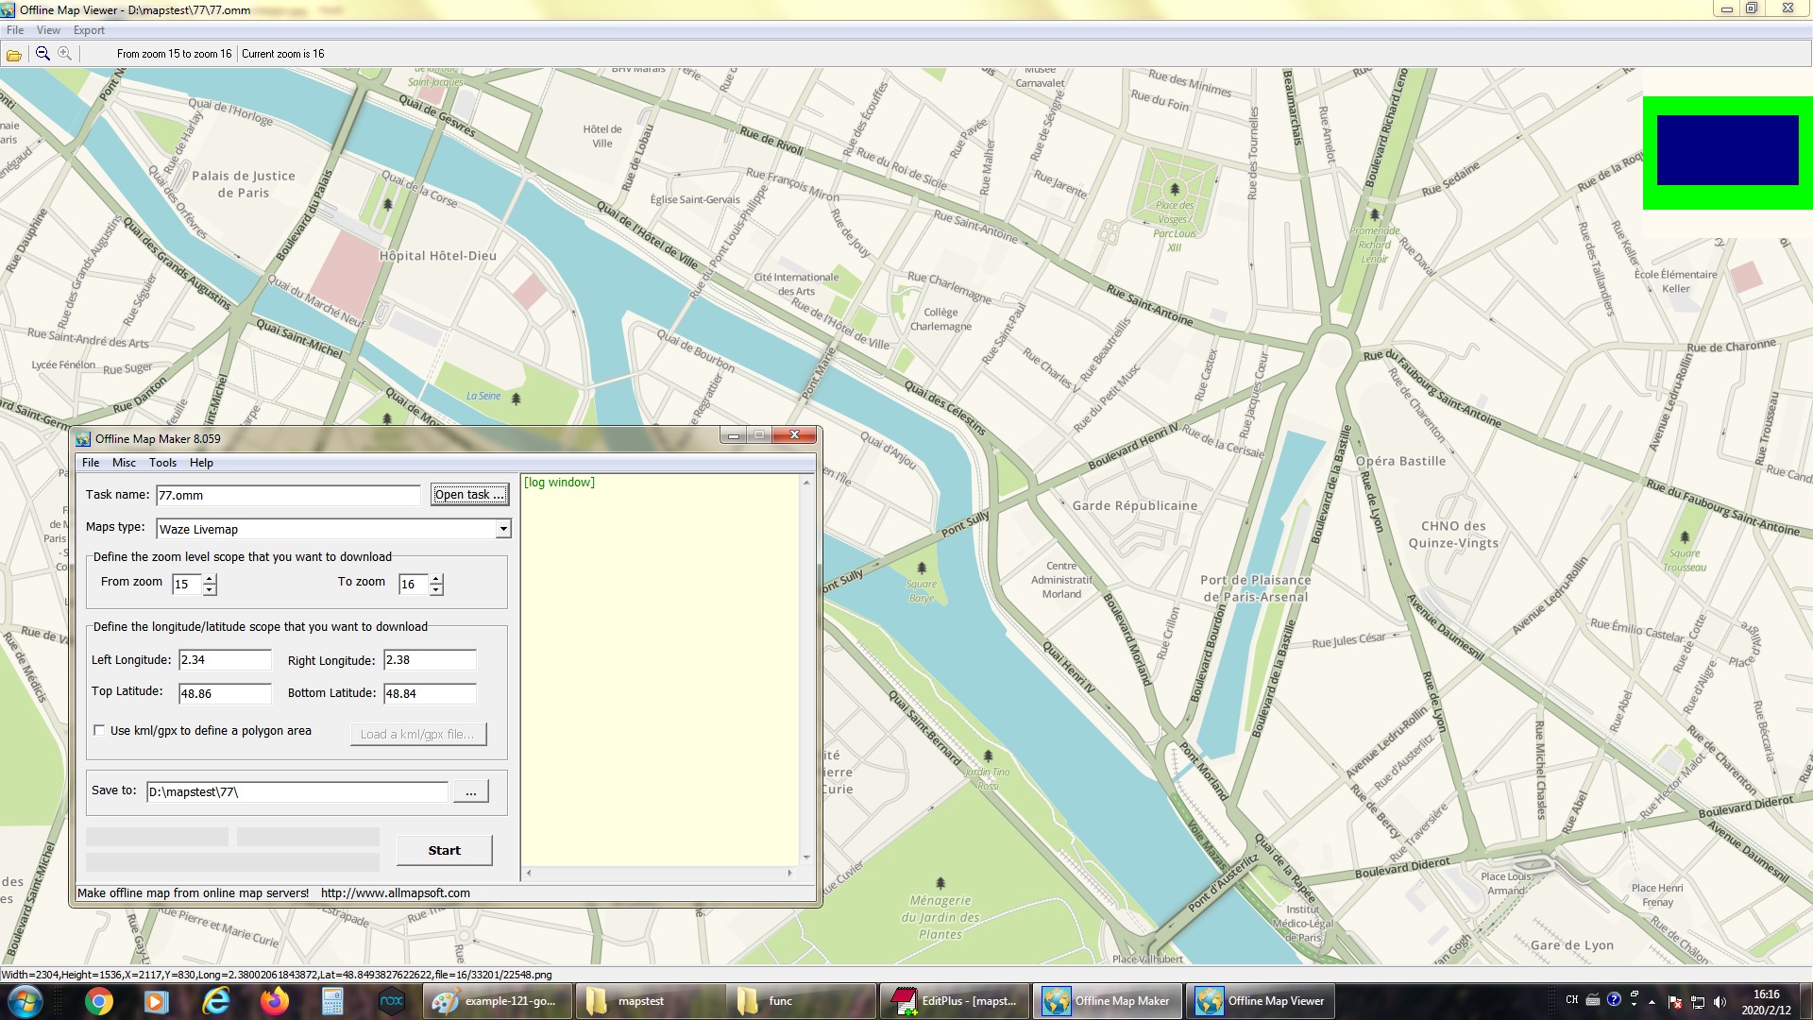Open File menu in Offline Map Maker
This screenshot has width=1813, height=1020.
(91, 463)
